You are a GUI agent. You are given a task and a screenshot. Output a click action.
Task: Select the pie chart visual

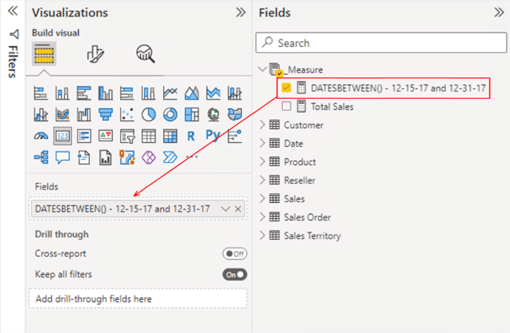point(148,114)
